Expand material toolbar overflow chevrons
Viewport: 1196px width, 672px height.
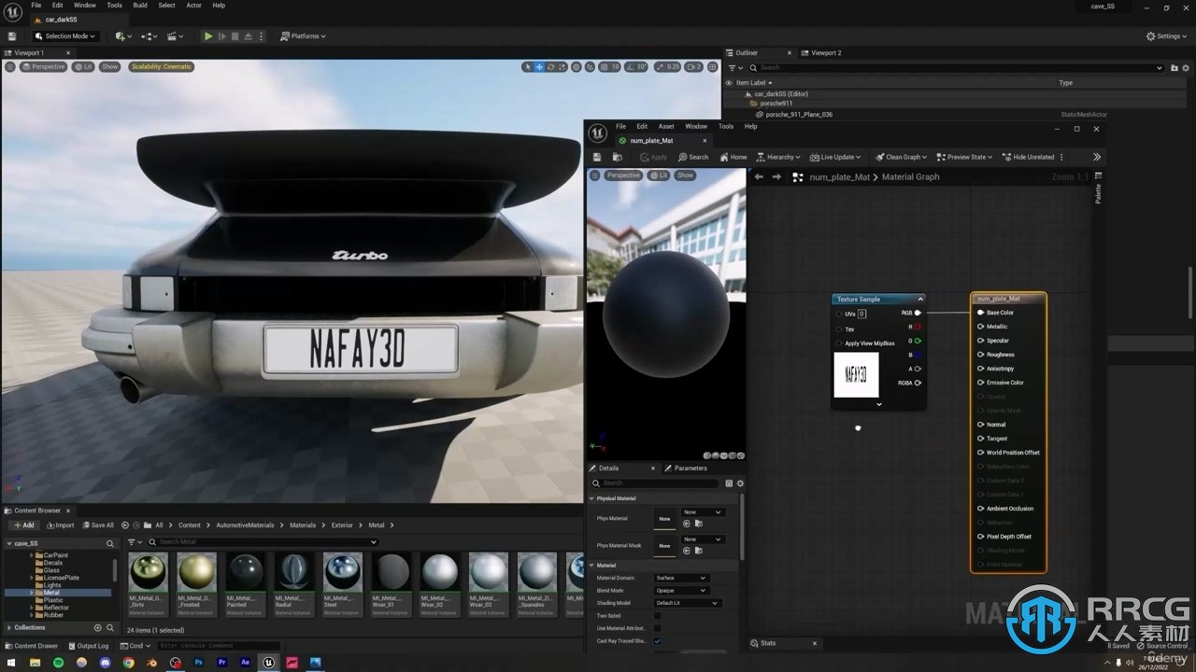tap(1096, 157)
